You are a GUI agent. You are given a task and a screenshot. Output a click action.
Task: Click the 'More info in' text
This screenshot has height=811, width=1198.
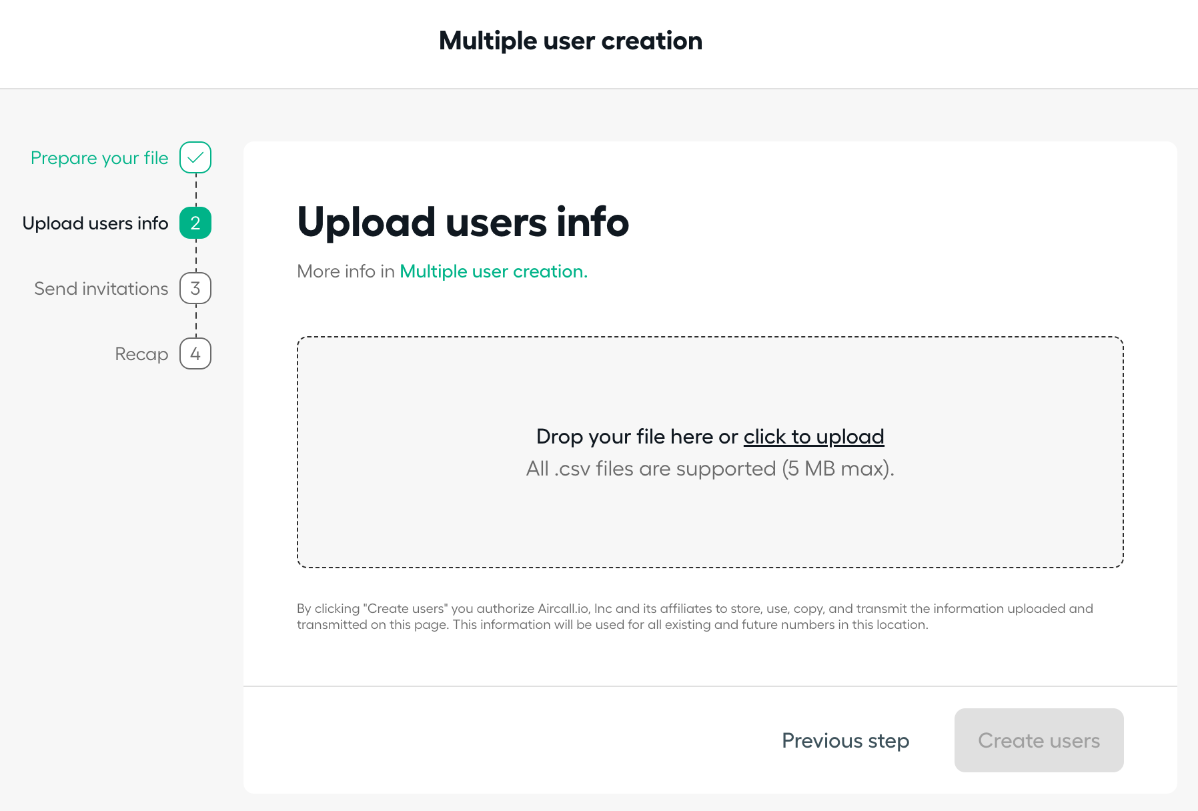(x=346, y=271)
